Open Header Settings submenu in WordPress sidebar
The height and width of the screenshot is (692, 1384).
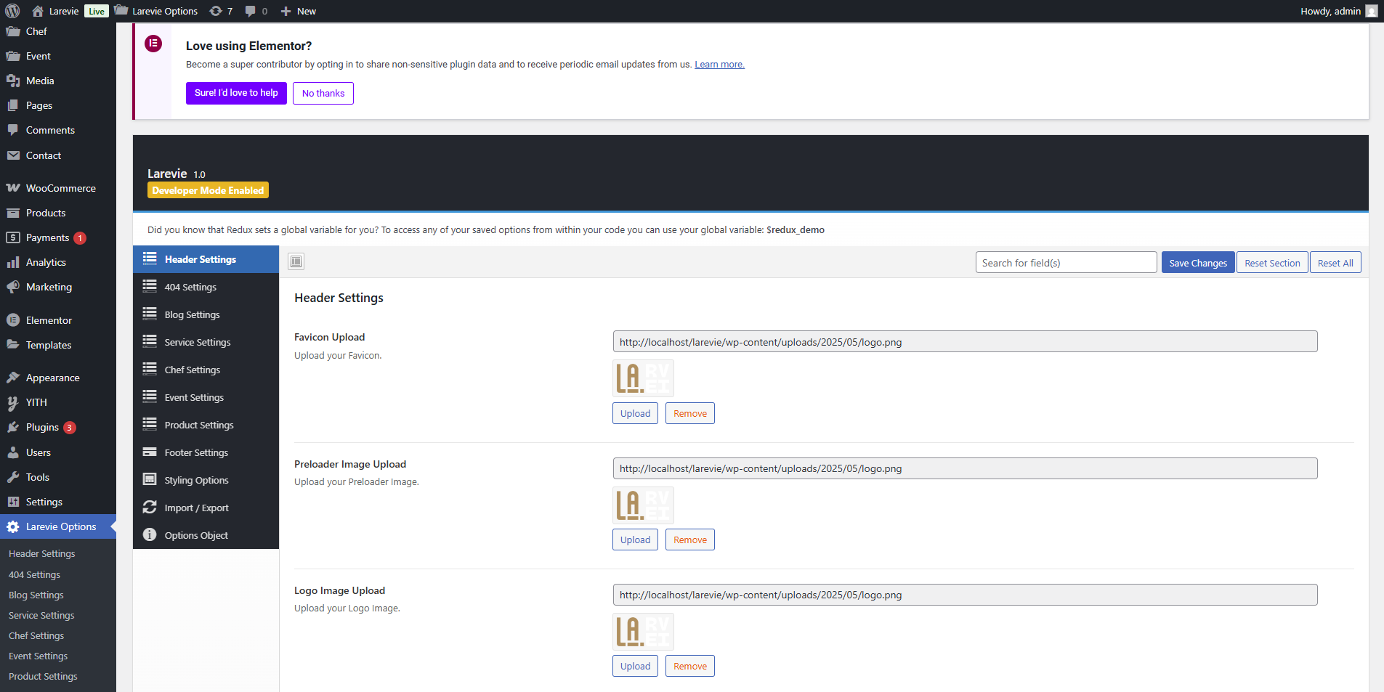[42, 553]
